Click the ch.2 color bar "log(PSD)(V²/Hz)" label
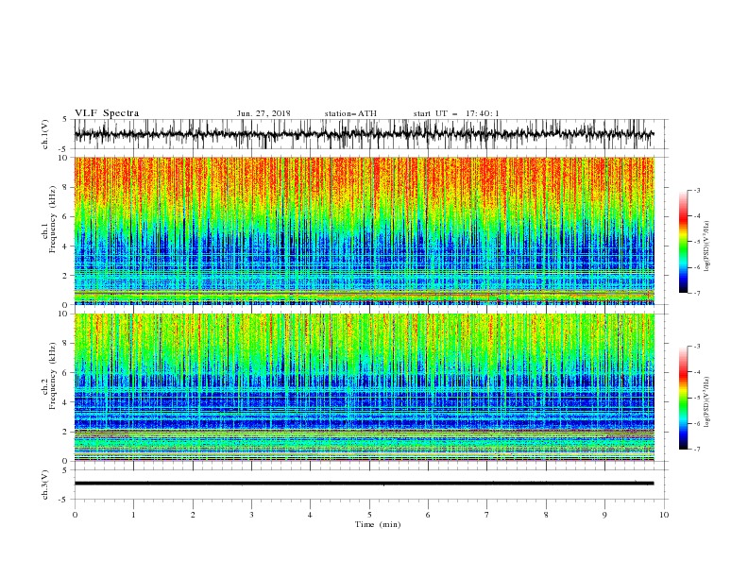The image size is (748, 578). point(707,402)
